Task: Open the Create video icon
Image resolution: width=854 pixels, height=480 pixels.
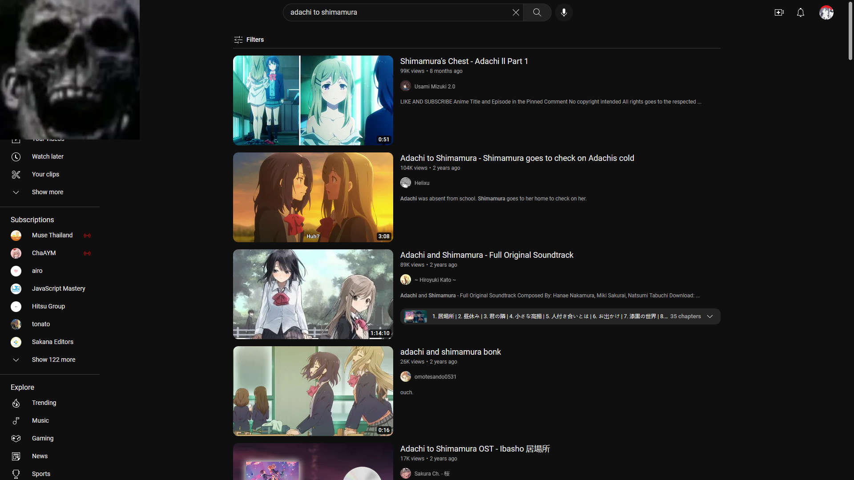Action: [779, 12]
